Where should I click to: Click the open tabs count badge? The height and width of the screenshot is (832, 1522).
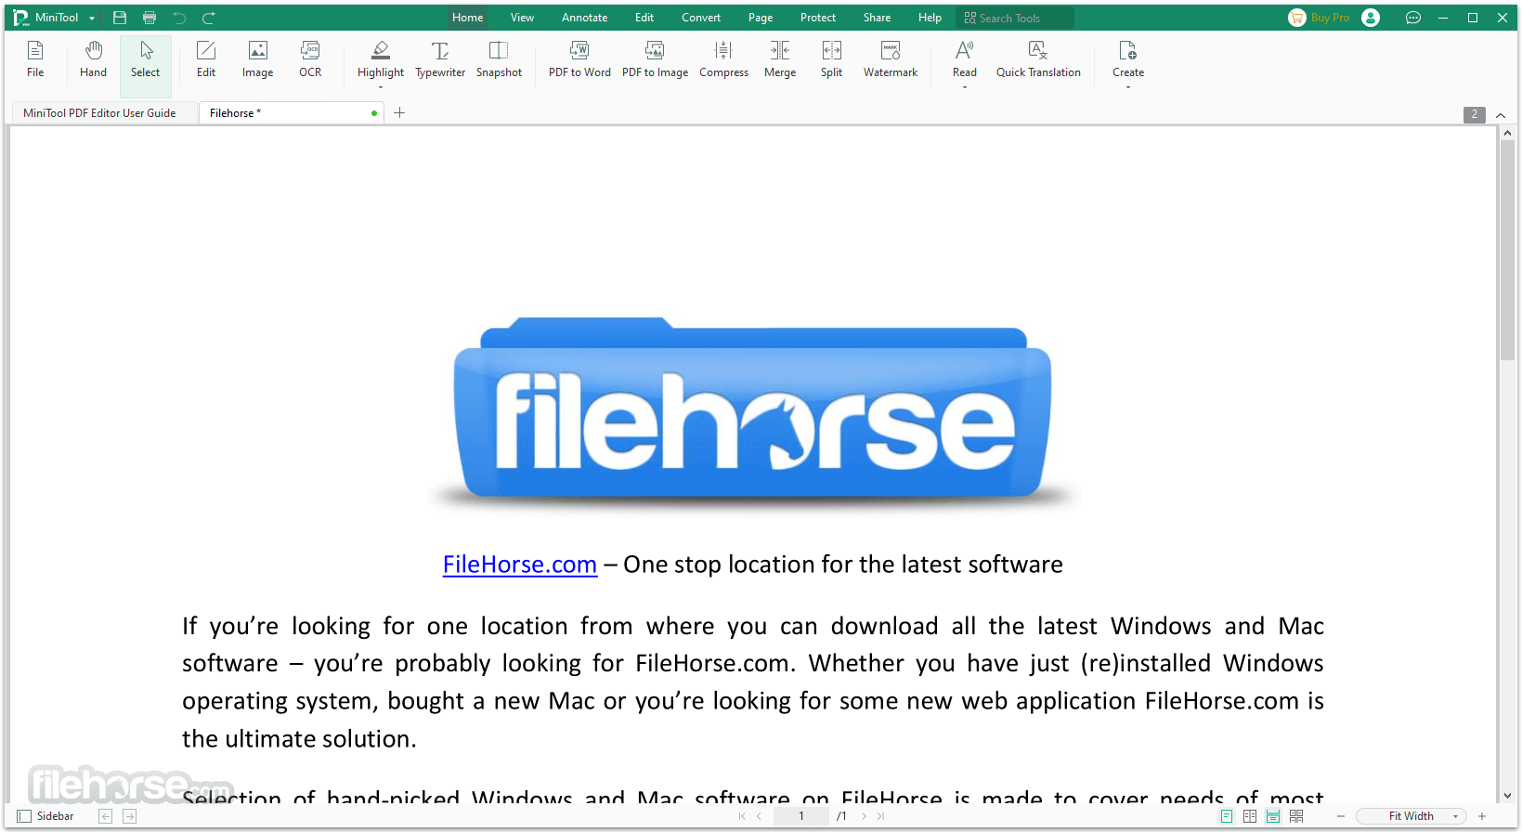pyautogui.click(x=1474, y=114)
